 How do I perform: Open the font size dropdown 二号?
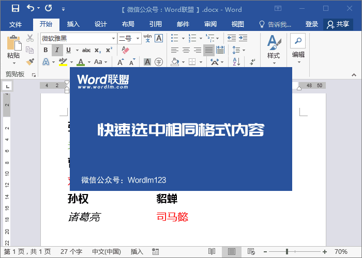138,38
